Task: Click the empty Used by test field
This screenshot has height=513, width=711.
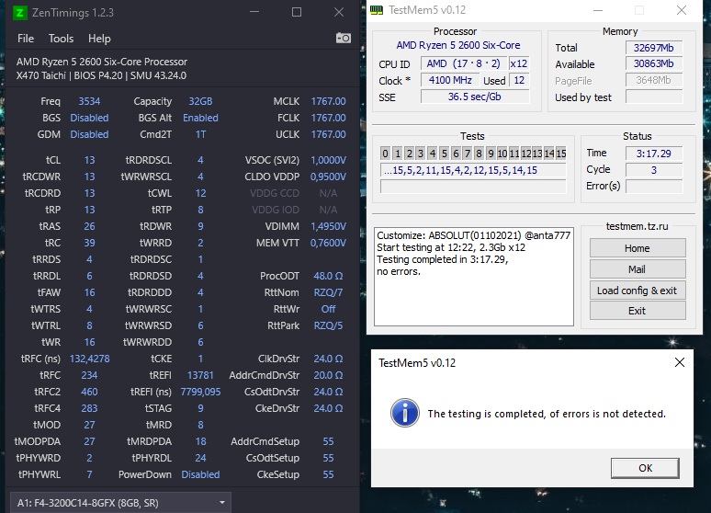Action: [x=654, y=97]
